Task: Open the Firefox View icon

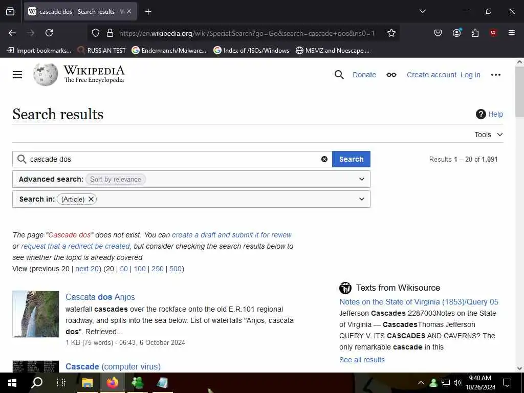Action: (10, 12)
